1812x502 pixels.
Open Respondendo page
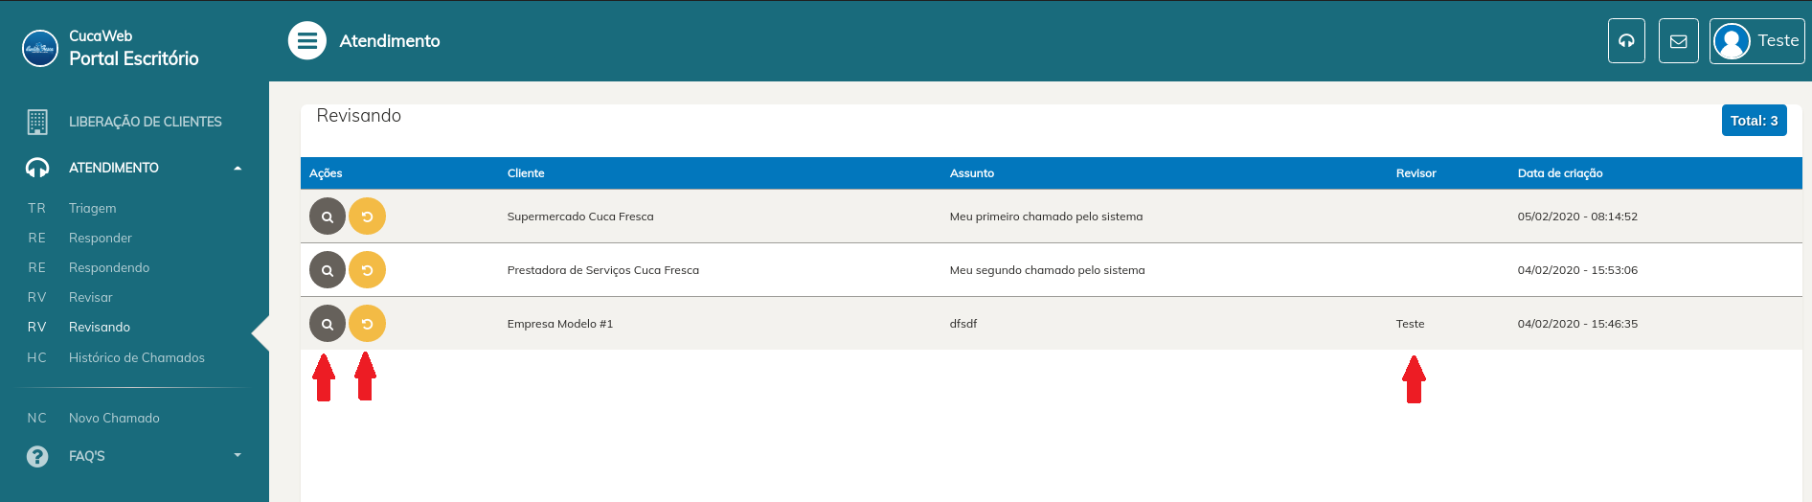[109, 267]
